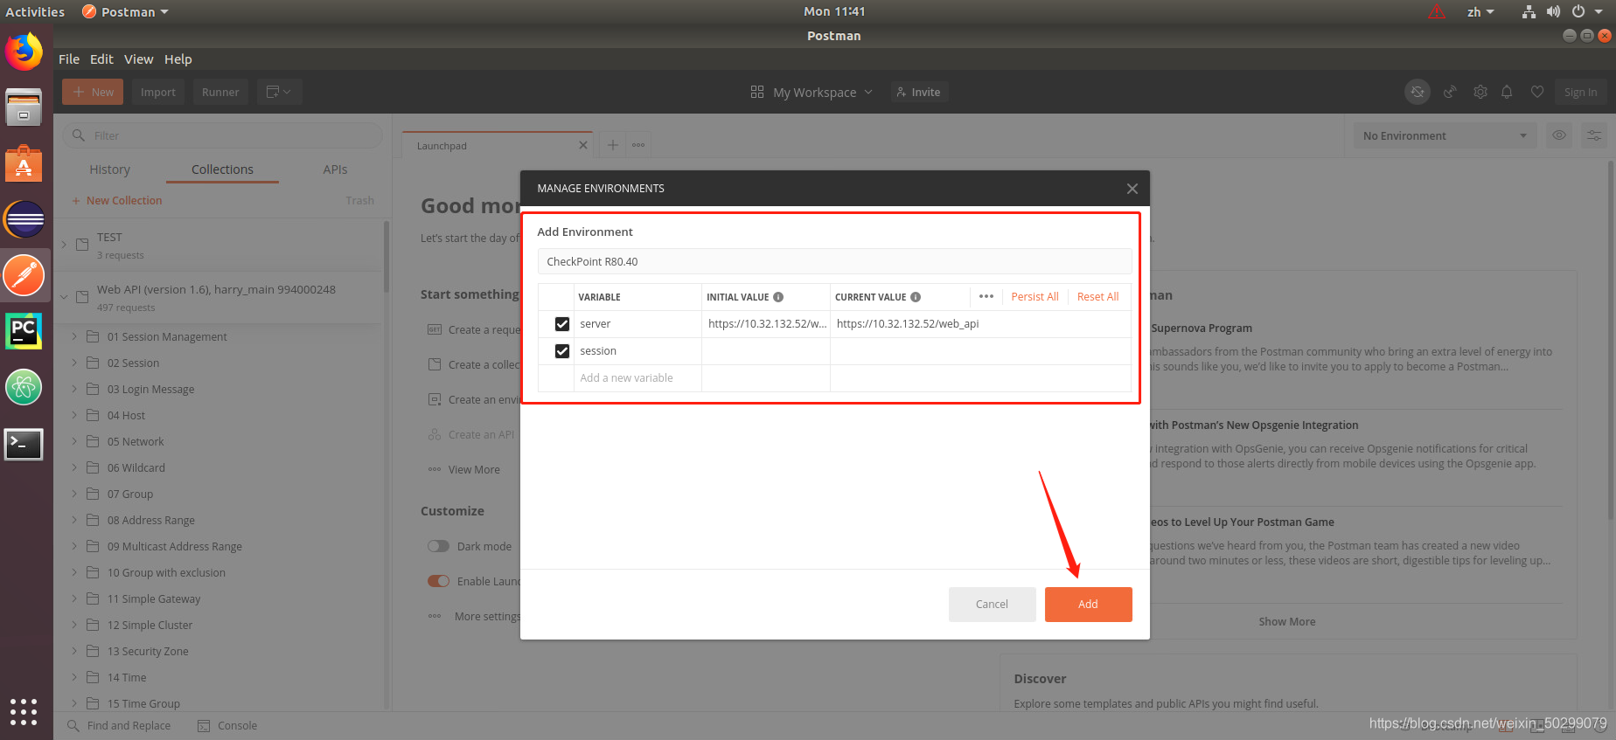1616x740 pixels.
Task: Toggle Dark mode switch
Action: click(438, 546)
